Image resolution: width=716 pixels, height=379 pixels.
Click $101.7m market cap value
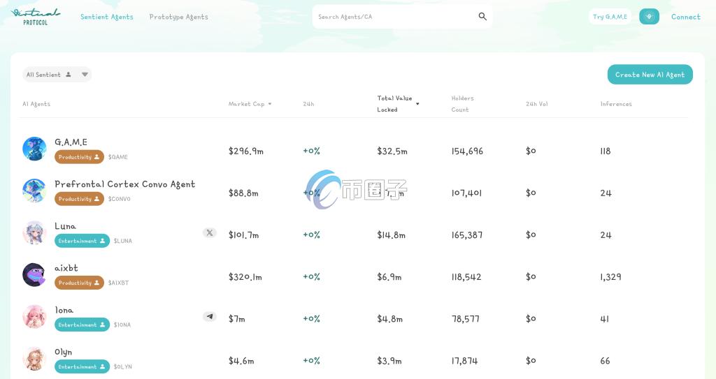(x=243, y=235)
